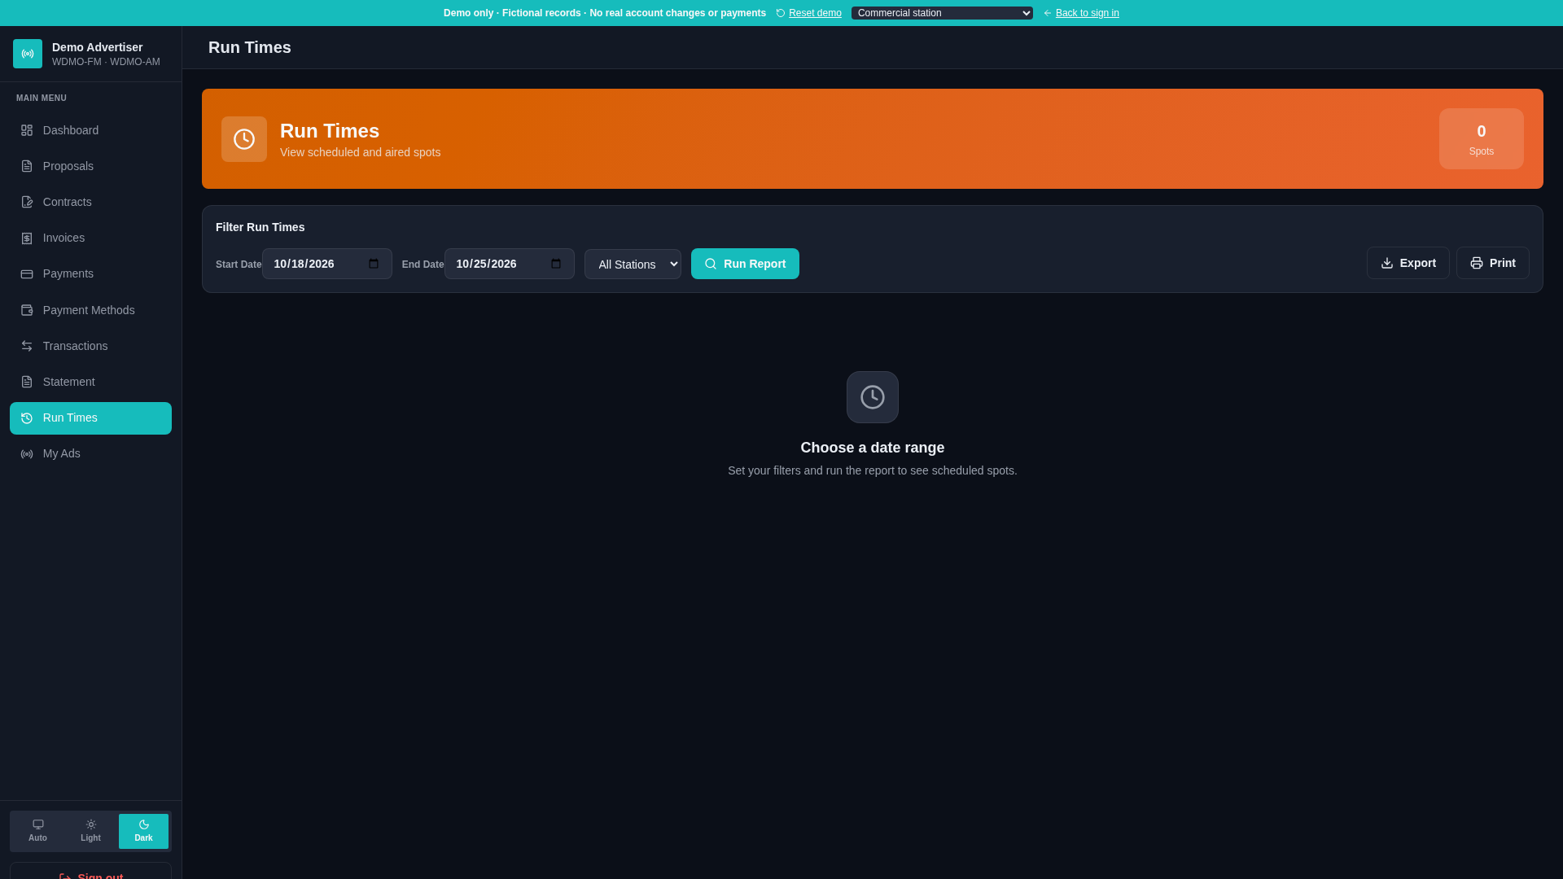The image size is (1563, 879).
Task: Click the Invoices dollar receipt icon
Action: click(x=27, y=238)
